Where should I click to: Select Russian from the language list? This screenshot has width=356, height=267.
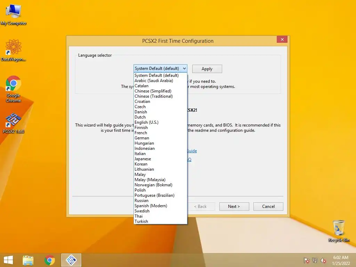160,201
